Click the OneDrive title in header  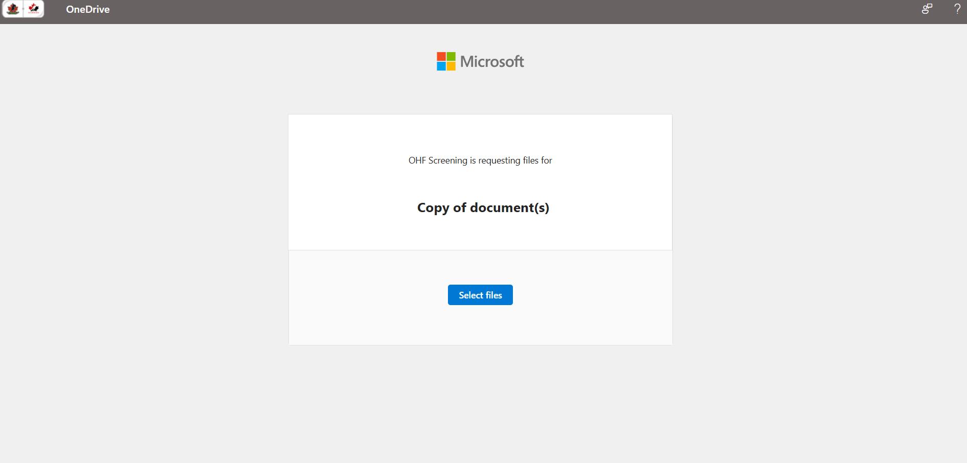click(87, 9)
